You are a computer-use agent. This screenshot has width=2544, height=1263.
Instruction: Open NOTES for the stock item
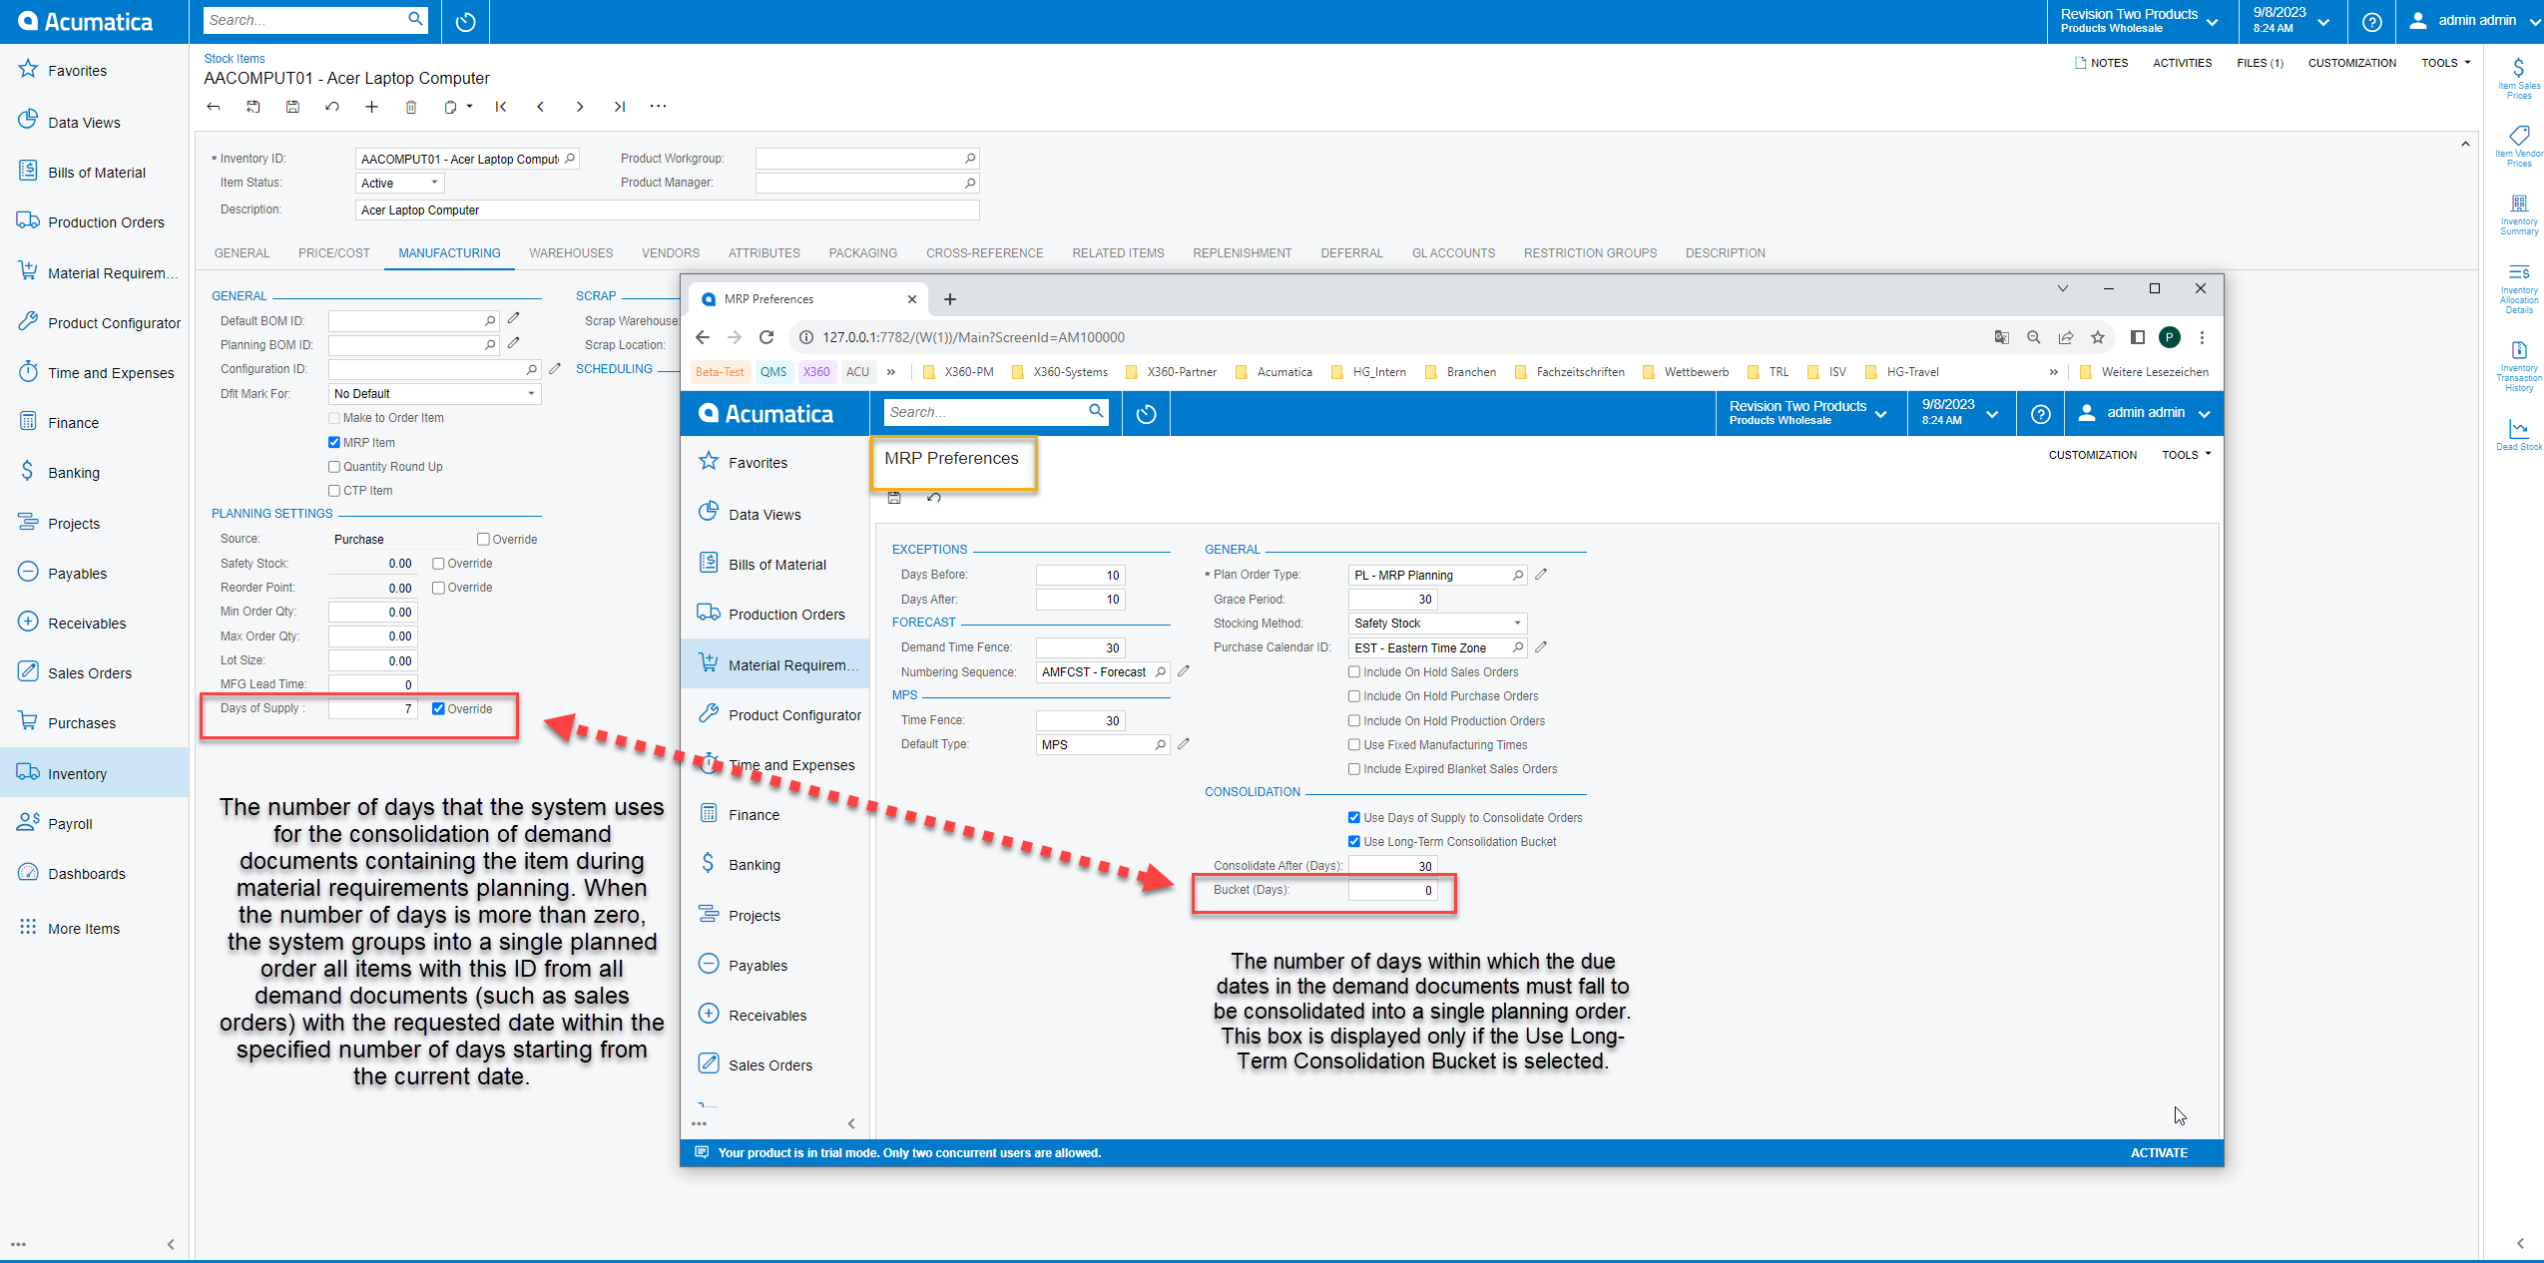(x=2101, y=62)
